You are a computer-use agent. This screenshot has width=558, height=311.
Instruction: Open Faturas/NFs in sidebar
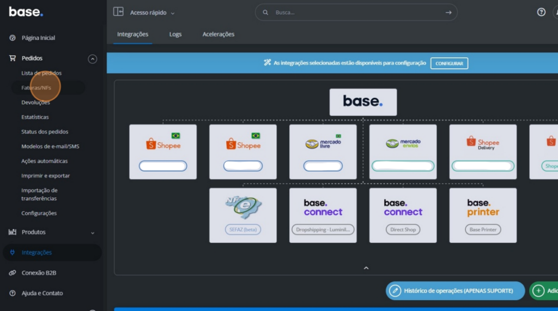[36, 88]
